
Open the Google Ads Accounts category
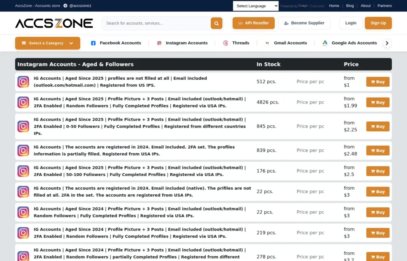(349, 43)
